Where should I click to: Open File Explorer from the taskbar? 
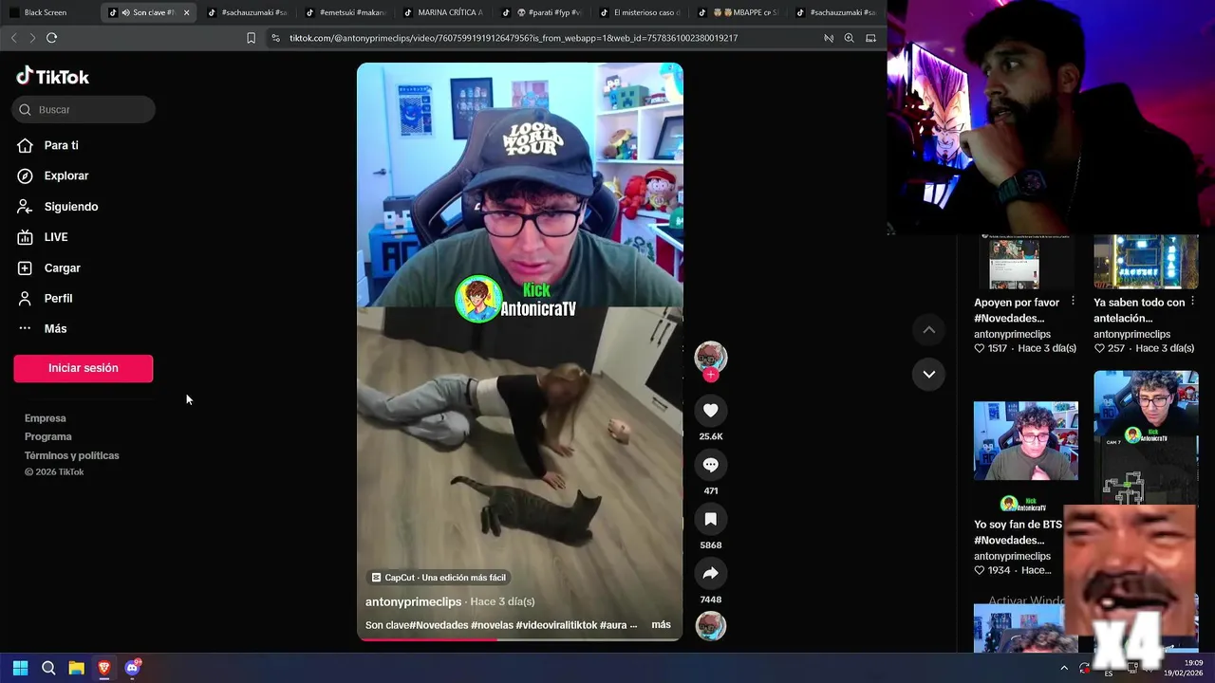pos(76,668)
